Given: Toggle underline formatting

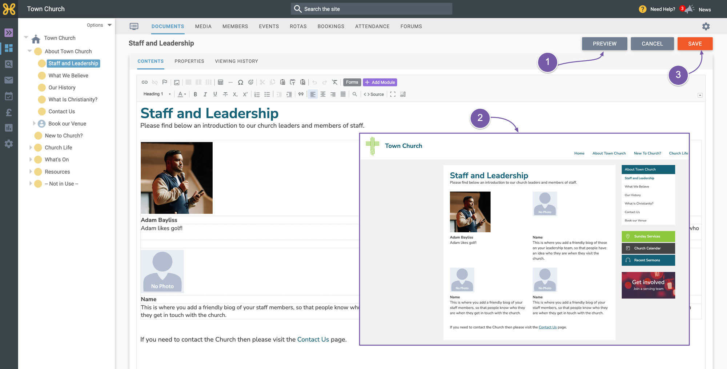Looking at the screenshot, I should click(x=215, y=94).
